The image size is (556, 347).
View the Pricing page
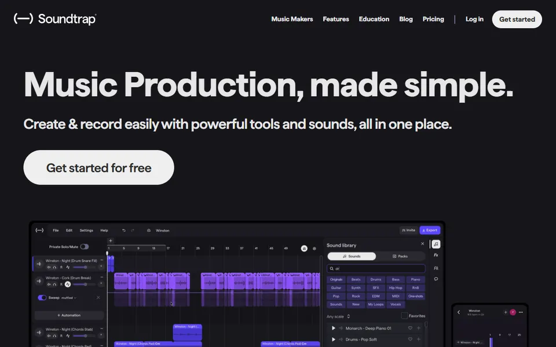click(433, 19)
